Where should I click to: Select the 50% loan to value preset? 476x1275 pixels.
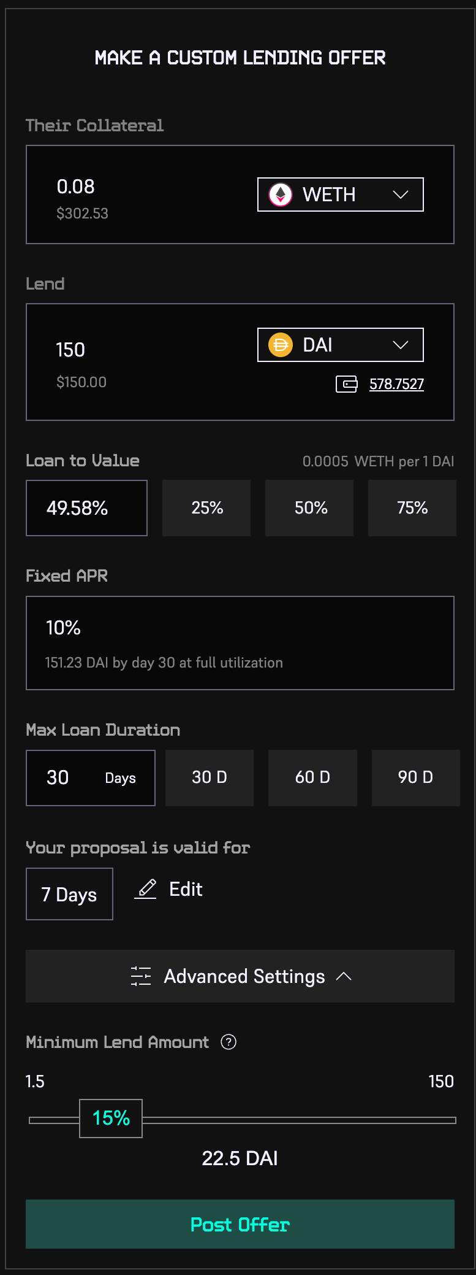(309, 508)
